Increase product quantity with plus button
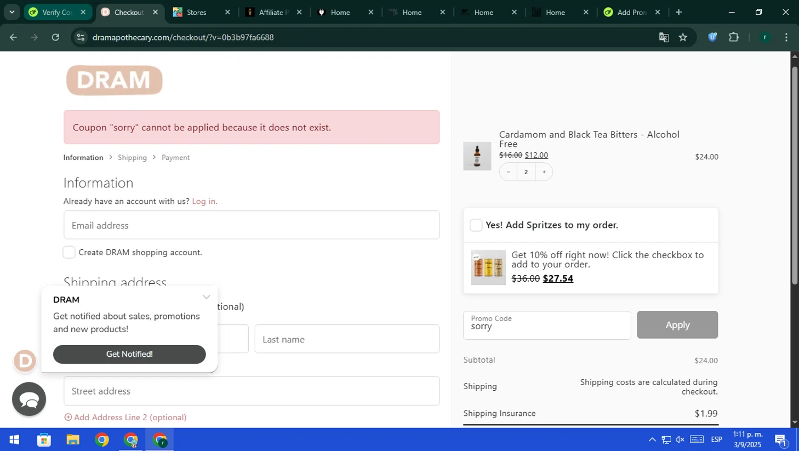This screenshot has width=799, height=451. click(544, 171)
